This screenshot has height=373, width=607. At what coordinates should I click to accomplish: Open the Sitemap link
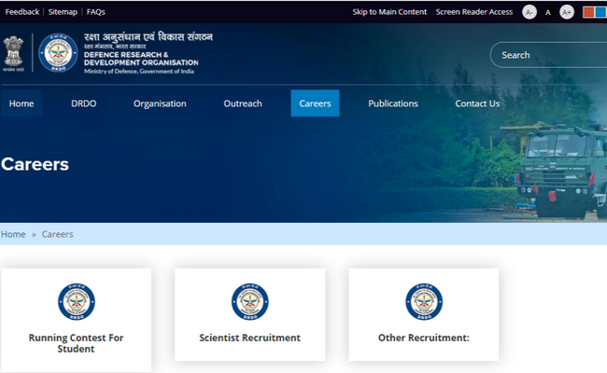63,12
